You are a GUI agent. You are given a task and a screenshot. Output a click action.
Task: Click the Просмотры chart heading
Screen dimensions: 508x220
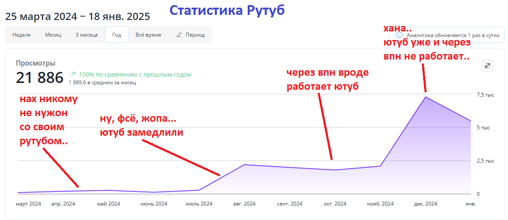pyautogui.click(x=36, y=63)
